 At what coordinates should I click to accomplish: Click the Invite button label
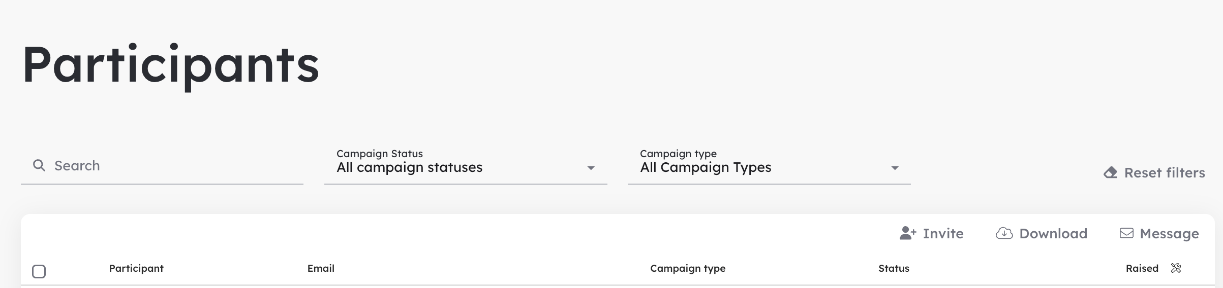click(x=943, y=233)
